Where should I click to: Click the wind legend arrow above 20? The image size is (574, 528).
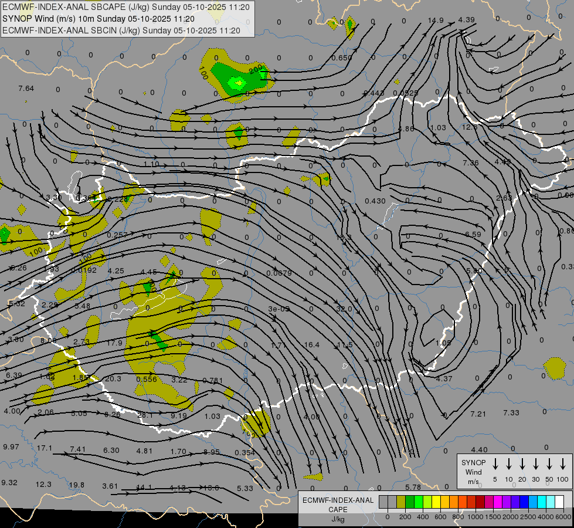point(522,464)
